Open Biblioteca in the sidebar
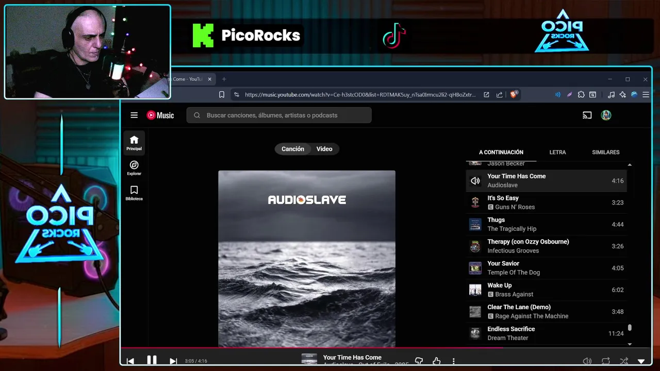Screen dimensions: 660x371 click(134, 193)
